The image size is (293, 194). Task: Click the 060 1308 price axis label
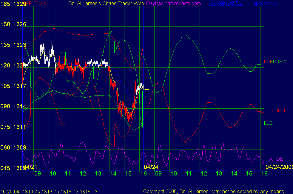pos(13,147)
